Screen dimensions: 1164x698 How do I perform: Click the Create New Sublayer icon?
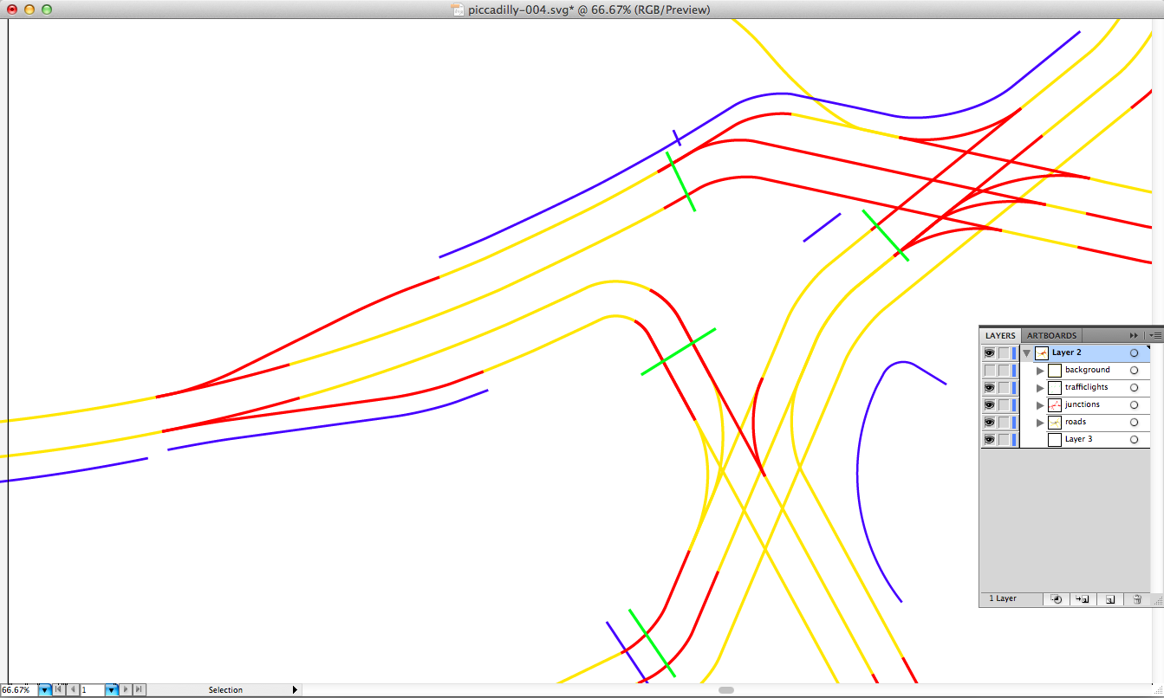tap(1083, 599)
